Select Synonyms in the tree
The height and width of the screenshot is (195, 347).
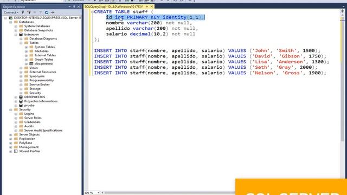click(x=37, y=76)
